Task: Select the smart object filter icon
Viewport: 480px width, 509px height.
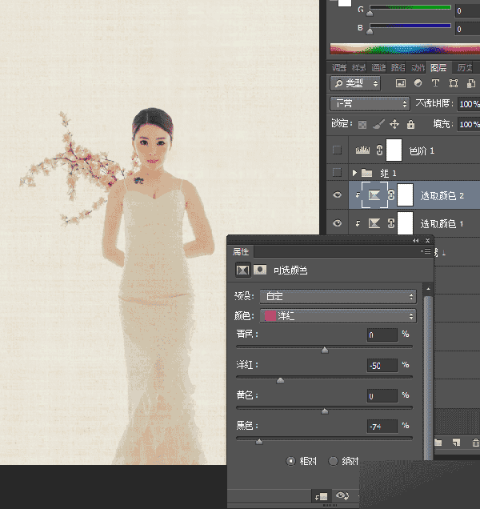Action: [x=471, y=83]
